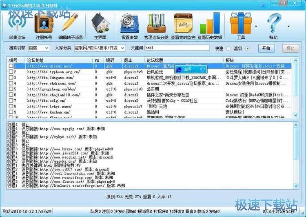This screenshot has height=217, width=306.
Task: Click the app icon in title bar
Action: pyautogui.click(x=4, y=5)
